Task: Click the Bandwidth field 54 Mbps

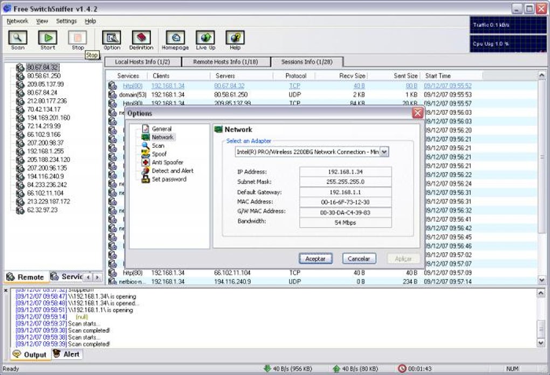Action: click(346, 223)
